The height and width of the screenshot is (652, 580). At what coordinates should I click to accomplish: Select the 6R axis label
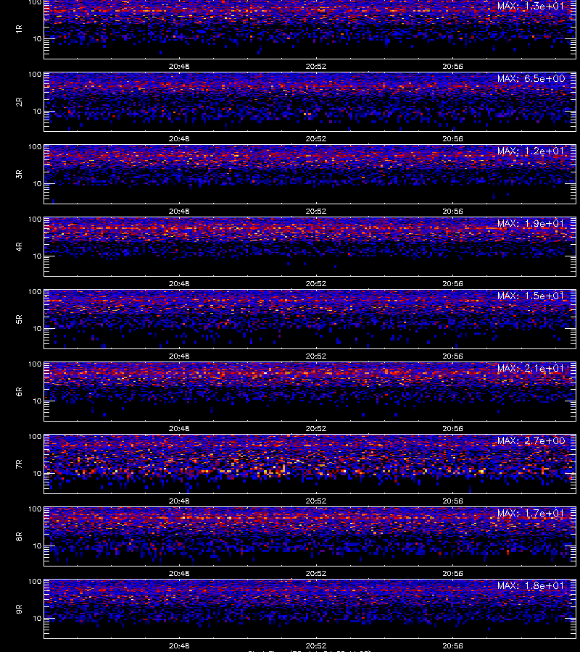click(19, 391)
